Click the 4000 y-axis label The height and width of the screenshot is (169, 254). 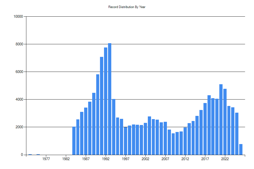20,99
